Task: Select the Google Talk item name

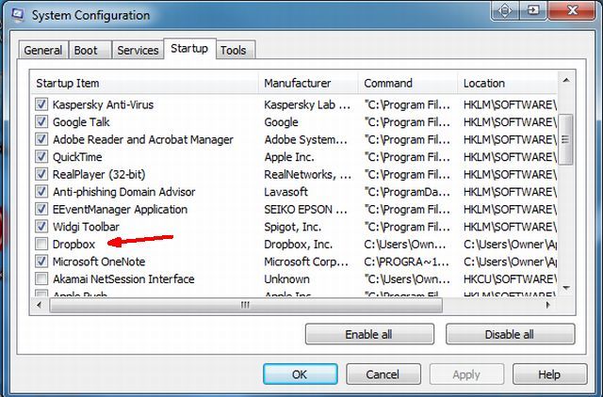Action: point(81,122)
